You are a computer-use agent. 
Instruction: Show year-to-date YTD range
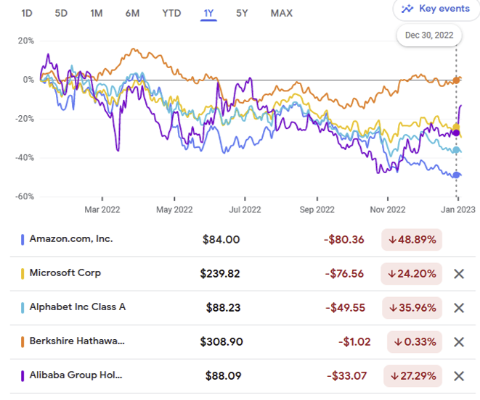coord(171,13)
